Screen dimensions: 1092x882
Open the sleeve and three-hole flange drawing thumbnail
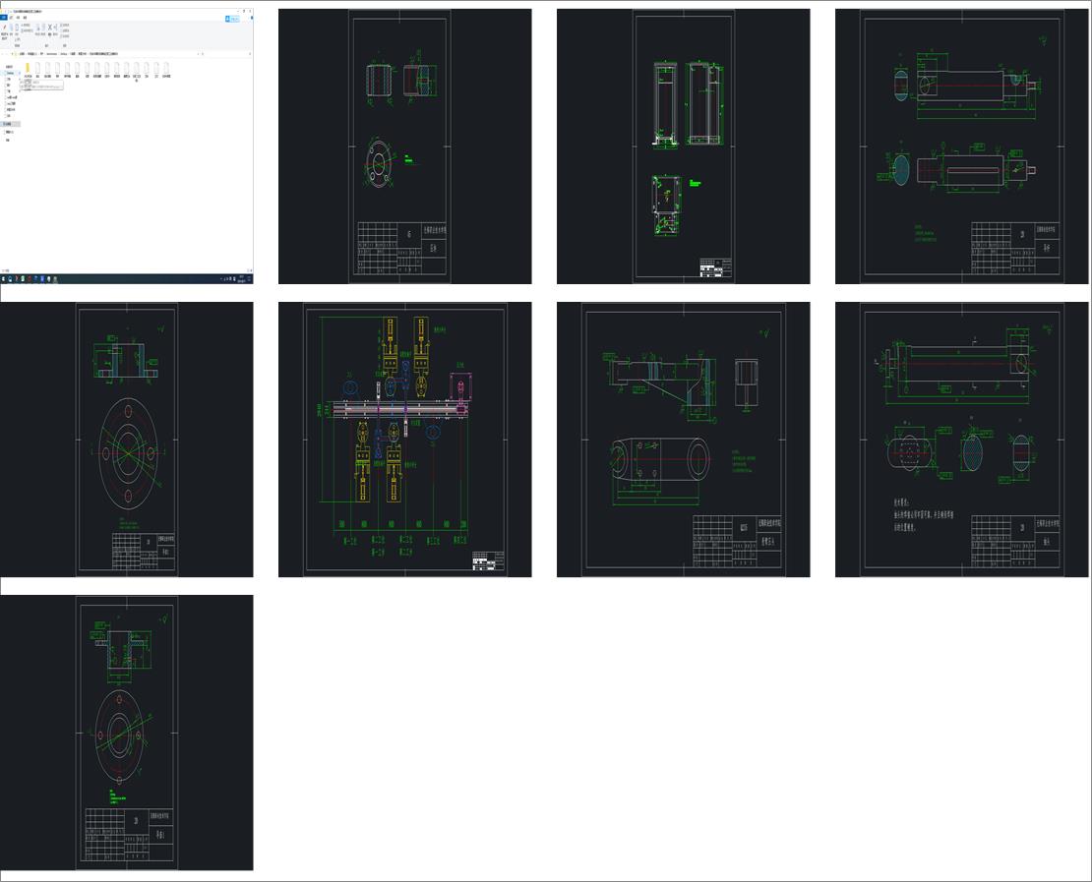pos(404,147)
